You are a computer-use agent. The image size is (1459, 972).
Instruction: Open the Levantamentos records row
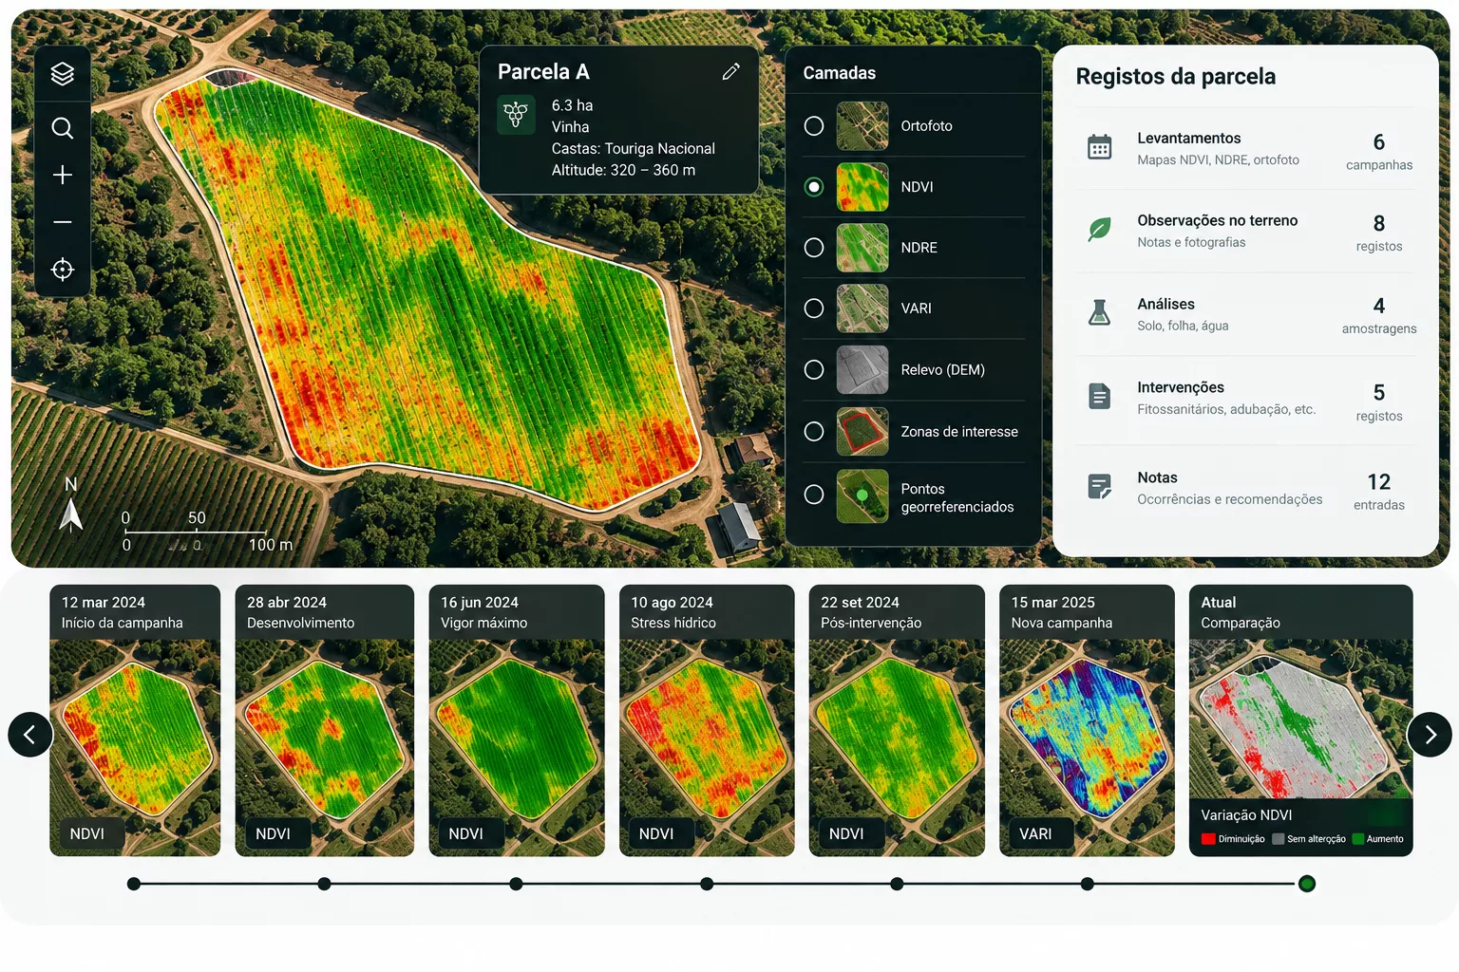click(x=1246, y=149)
